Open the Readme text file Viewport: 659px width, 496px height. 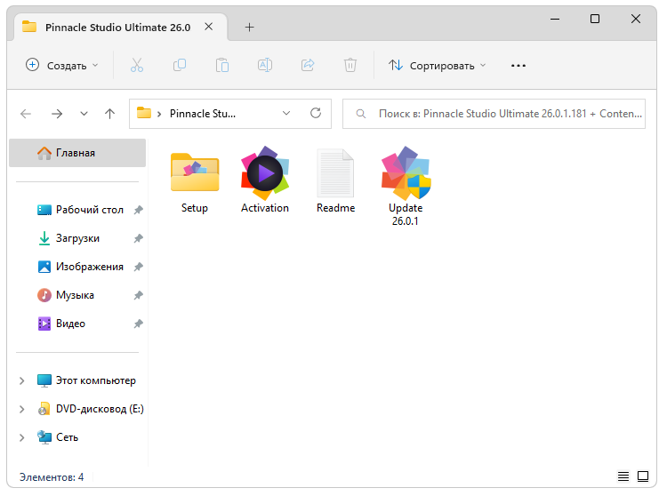point(335,181)
